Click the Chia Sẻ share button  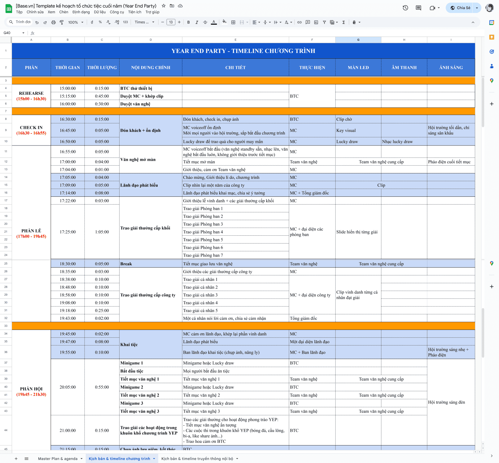tap(460, 8)
